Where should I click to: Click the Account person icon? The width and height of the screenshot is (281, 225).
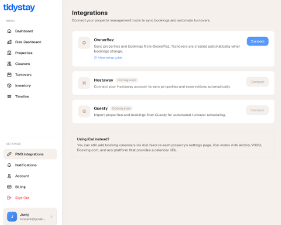pos(9,176)
